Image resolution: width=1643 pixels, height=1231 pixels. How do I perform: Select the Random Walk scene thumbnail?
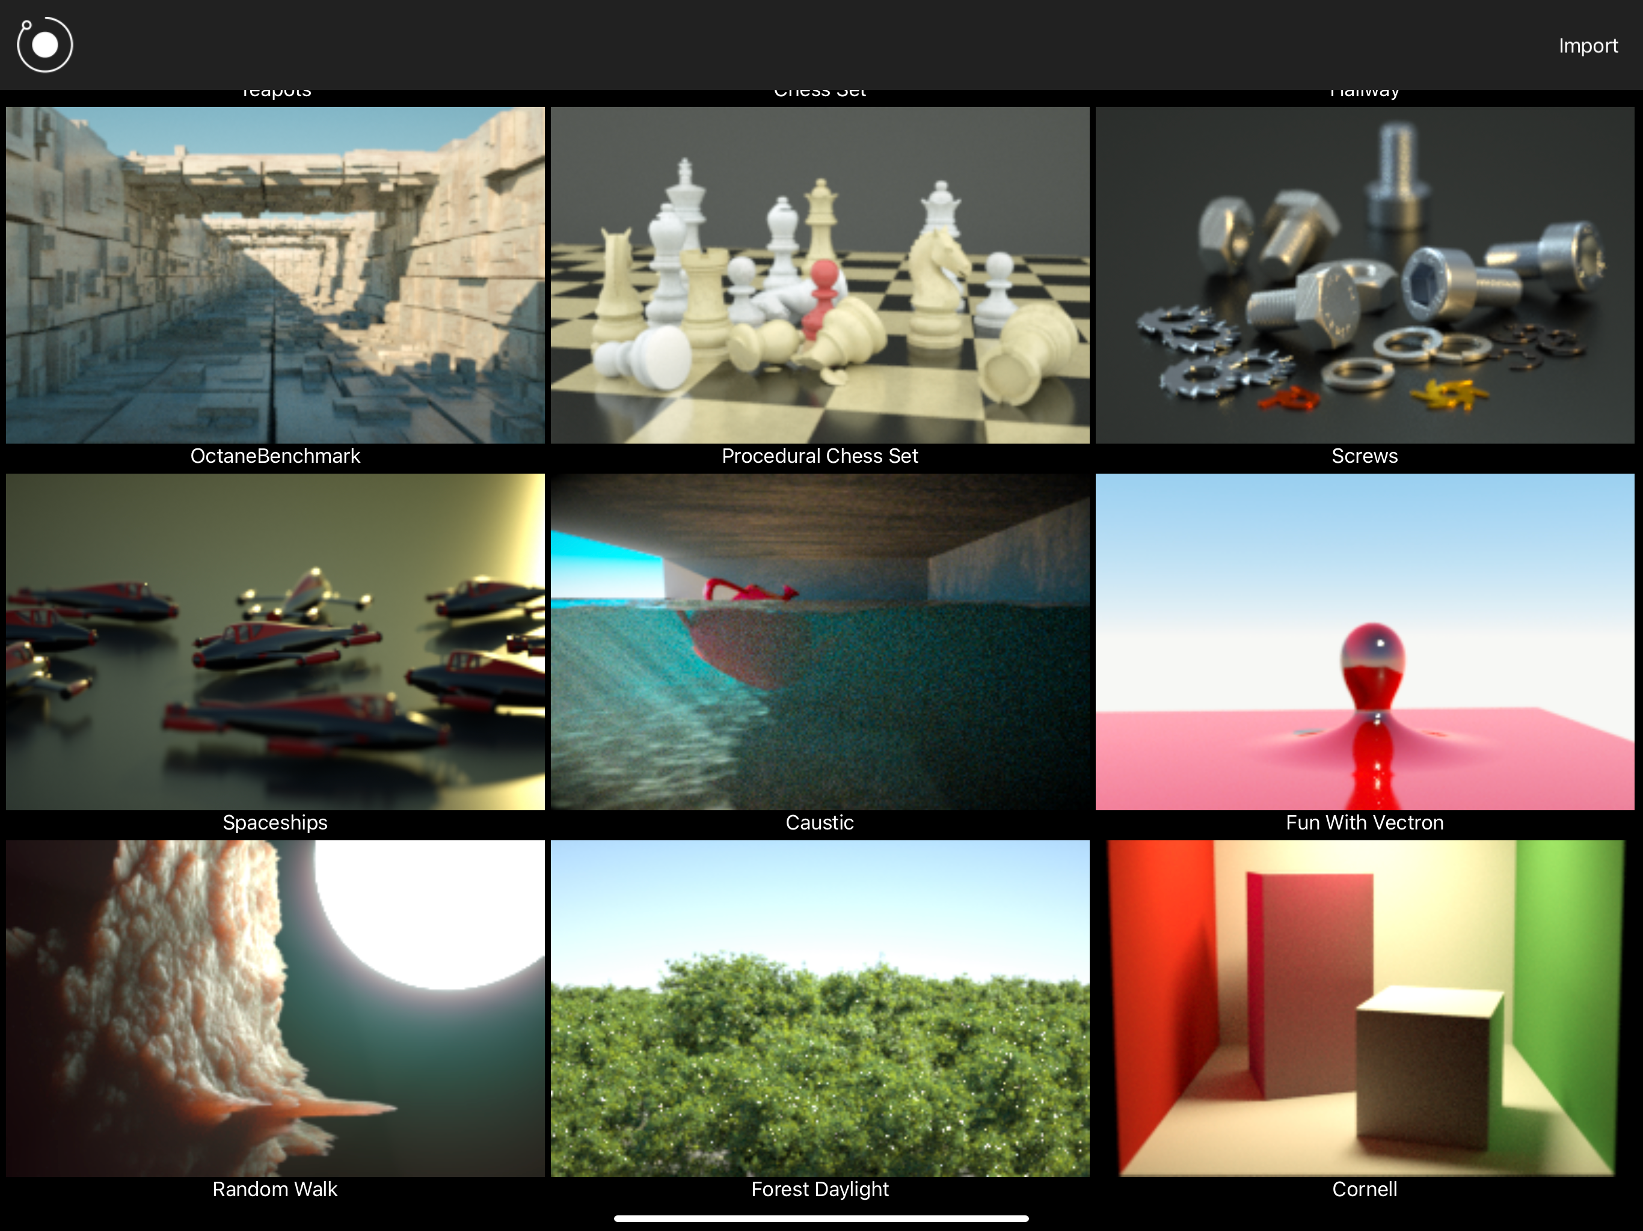[275, 1007]
